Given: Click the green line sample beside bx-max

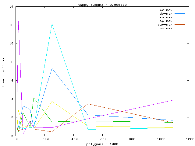Looking at the screenshot, I should point(180,10).
